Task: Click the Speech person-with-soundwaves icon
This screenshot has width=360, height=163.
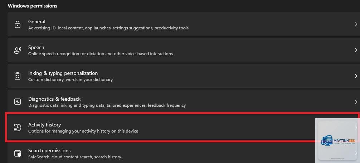Action: [18, 50]
